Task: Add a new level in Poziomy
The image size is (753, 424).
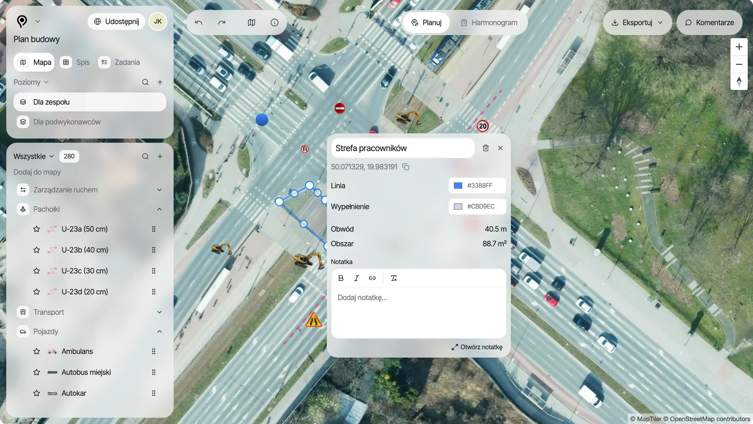Action: (160, 82)
